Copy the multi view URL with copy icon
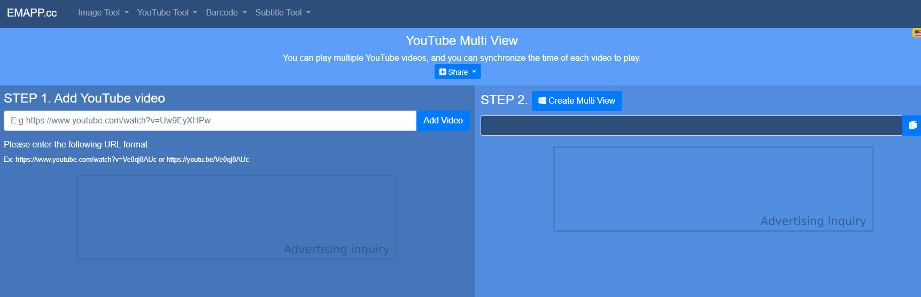 (x=912, y=126)
